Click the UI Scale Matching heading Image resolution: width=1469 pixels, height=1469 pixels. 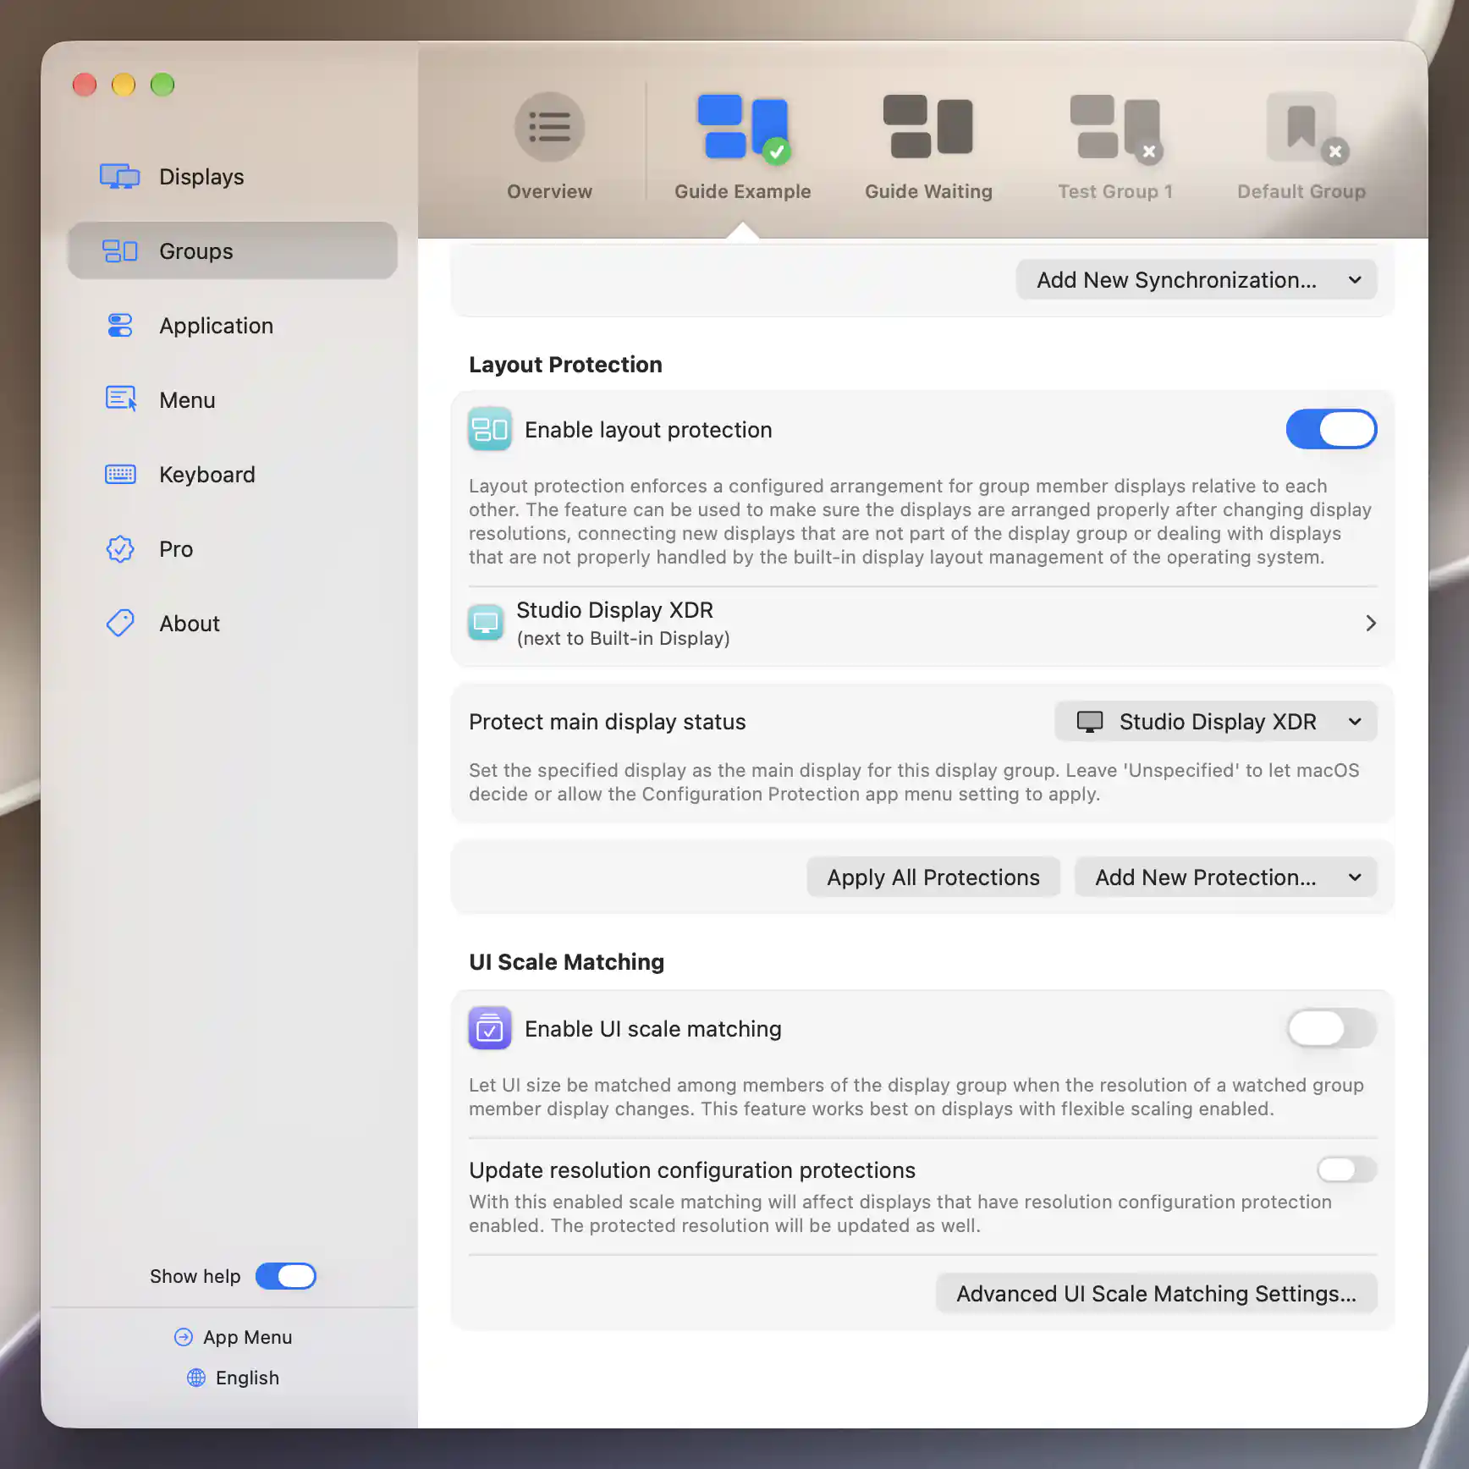click(x=566, y=962)
